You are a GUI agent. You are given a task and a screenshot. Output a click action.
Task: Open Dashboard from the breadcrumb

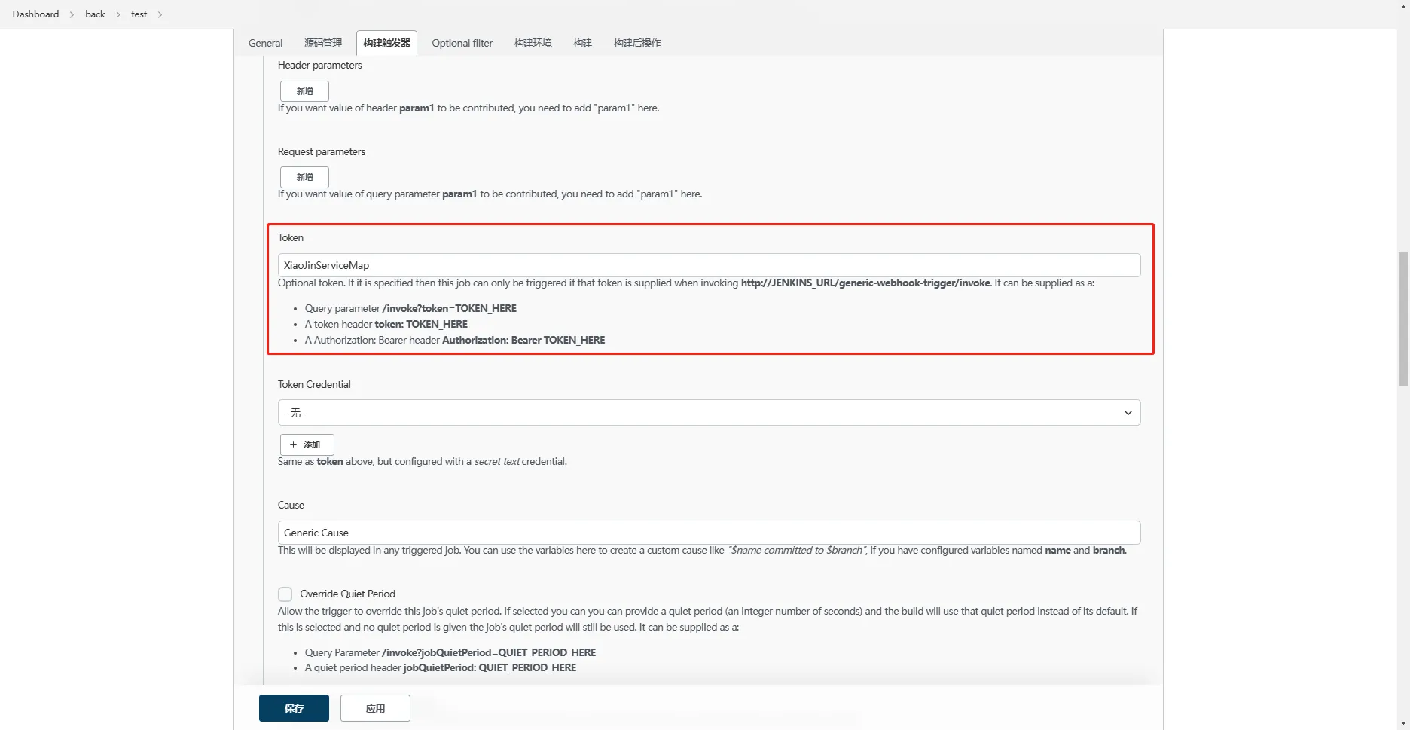click(x=35, y=14)
